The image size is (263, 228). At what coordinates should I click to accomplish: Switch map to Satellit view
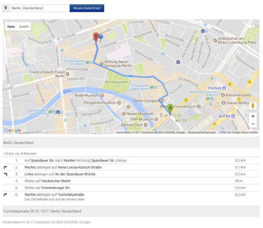24,27
